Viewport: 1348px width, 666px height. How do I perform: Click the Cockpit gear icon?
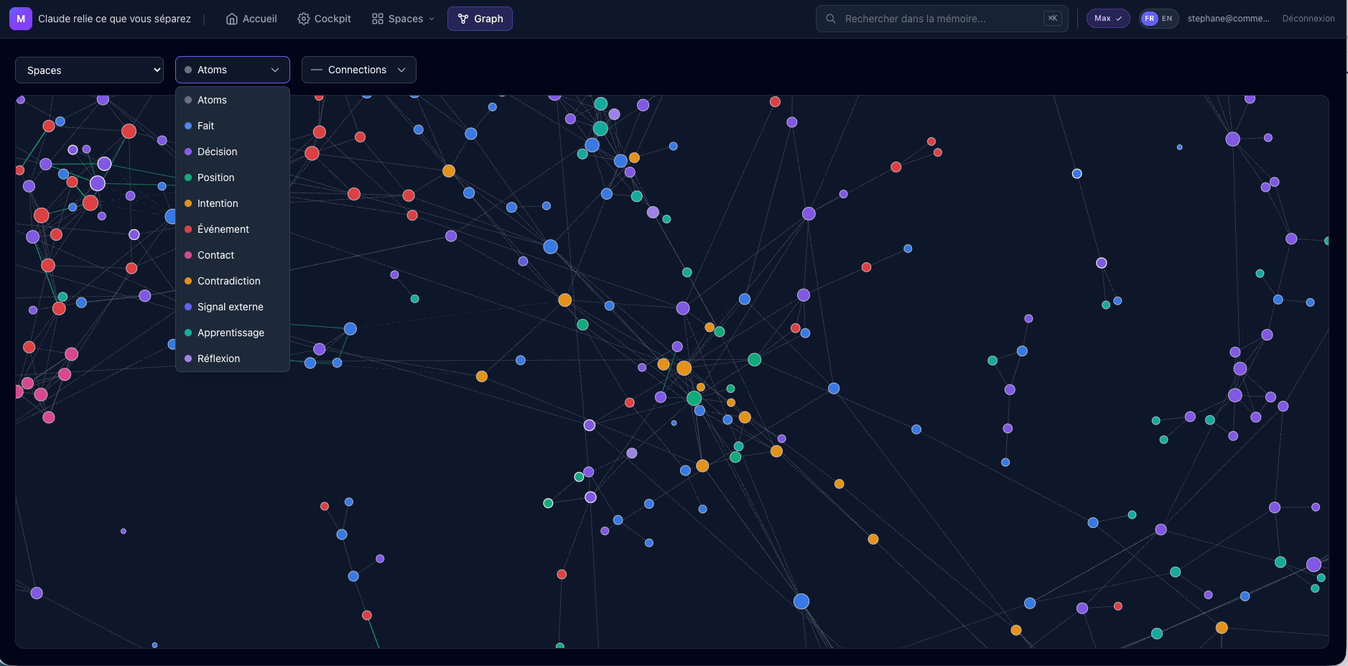[302, 19]
